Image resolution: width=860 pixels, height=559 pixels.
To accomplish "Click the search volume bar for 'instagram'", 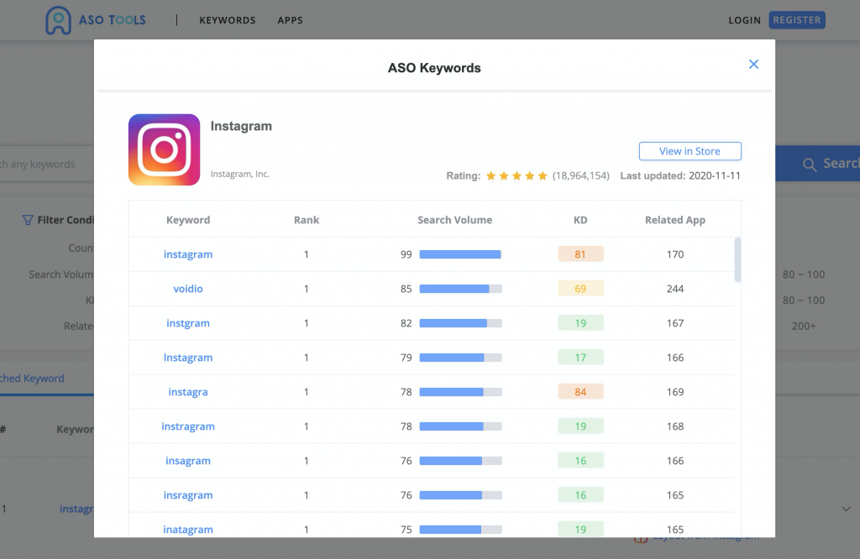I will (x=460, y=254).
